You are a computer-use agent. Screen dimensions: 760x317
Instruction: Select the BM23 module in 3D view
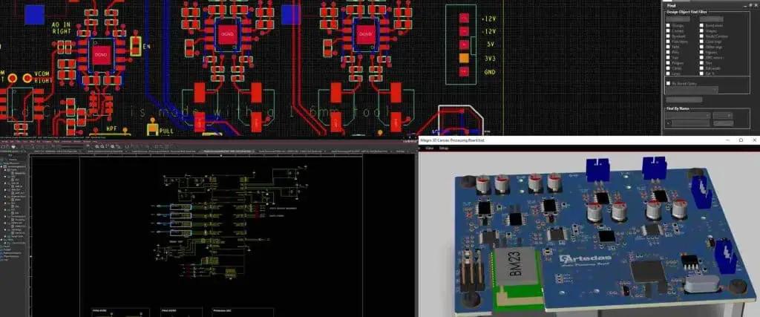tap(516, 269)
